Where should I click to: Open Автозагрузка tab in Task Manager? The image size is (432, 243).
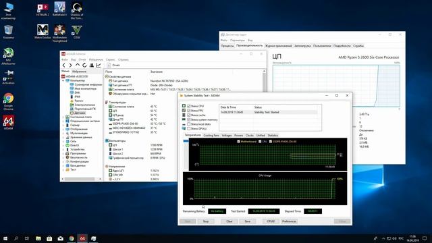point(302,46)
